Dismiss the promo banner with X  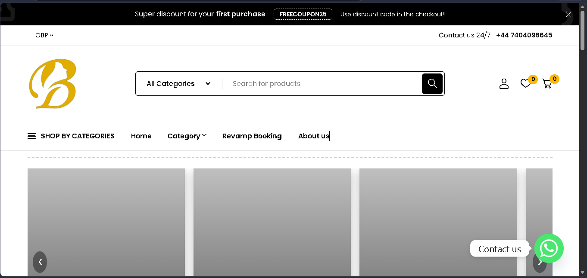click(568, 14)
